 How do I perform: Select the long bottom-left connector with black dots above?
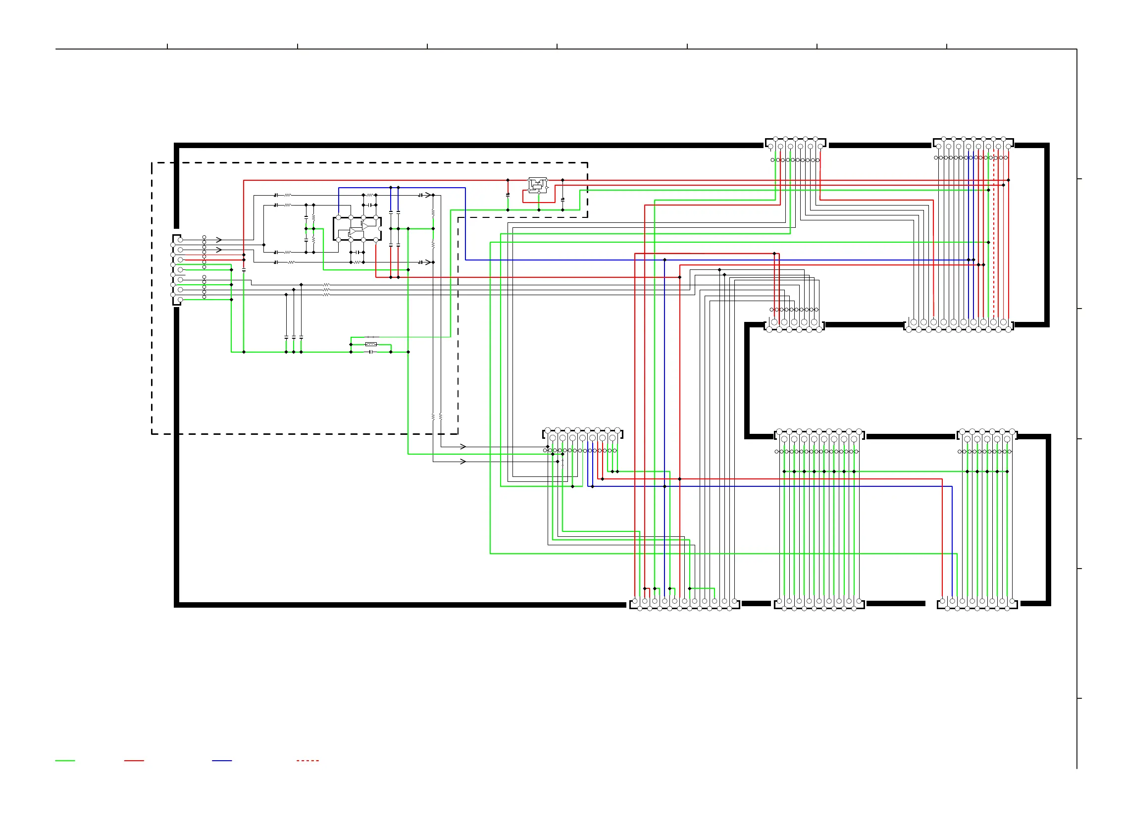(684, 604)
